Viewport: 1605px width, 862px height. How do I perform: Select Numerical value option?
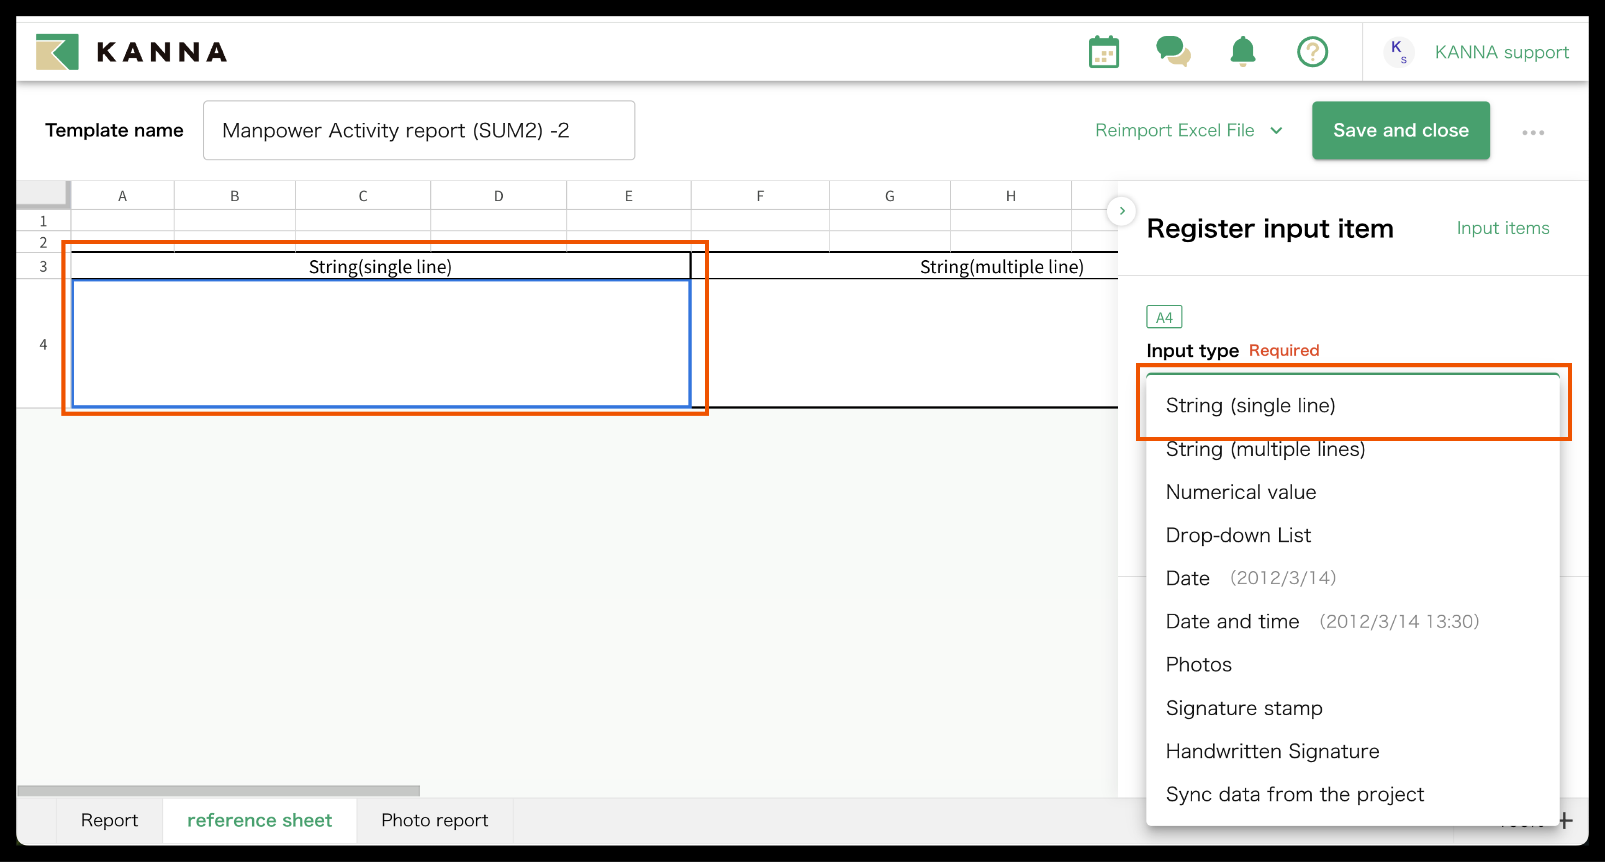tap(1241, 492)
